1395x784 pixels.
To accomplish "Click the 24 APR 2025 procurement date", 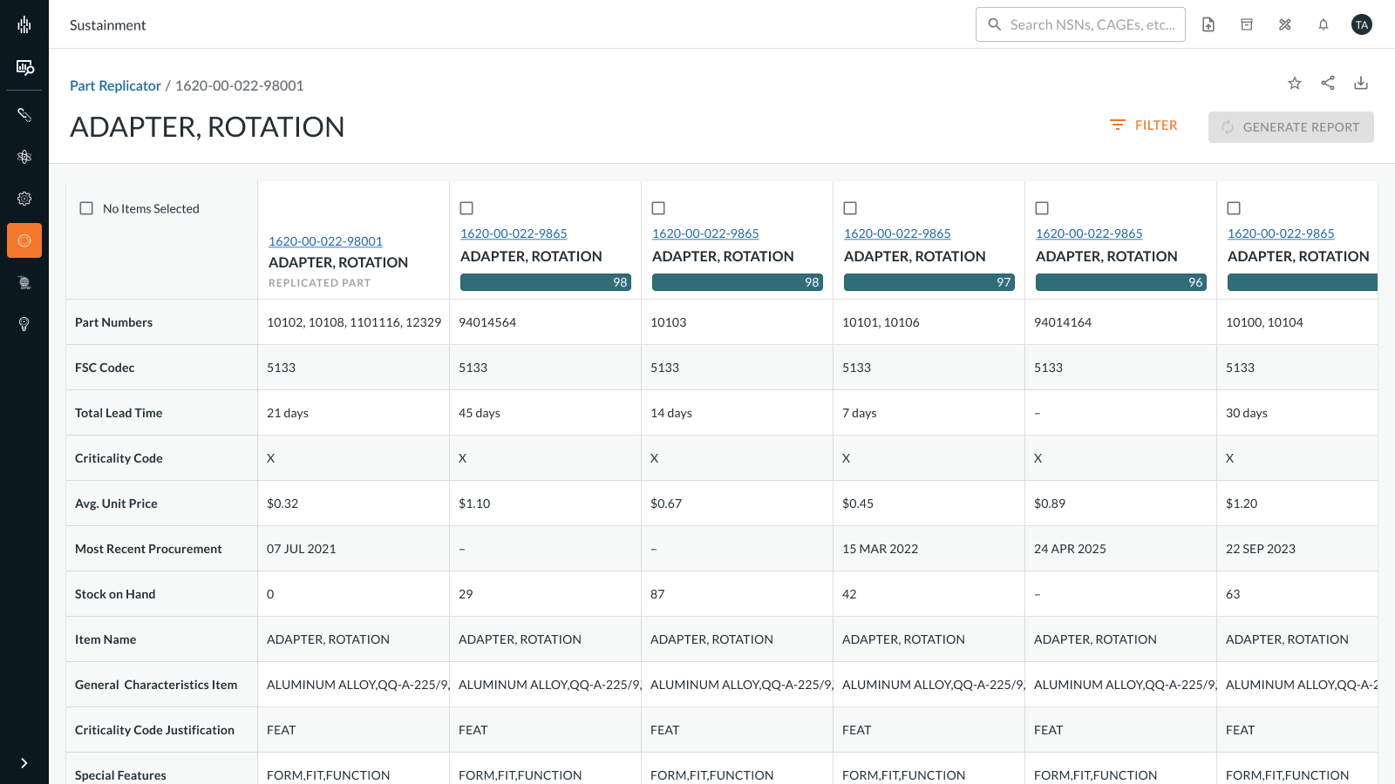I will [1070, 549].
